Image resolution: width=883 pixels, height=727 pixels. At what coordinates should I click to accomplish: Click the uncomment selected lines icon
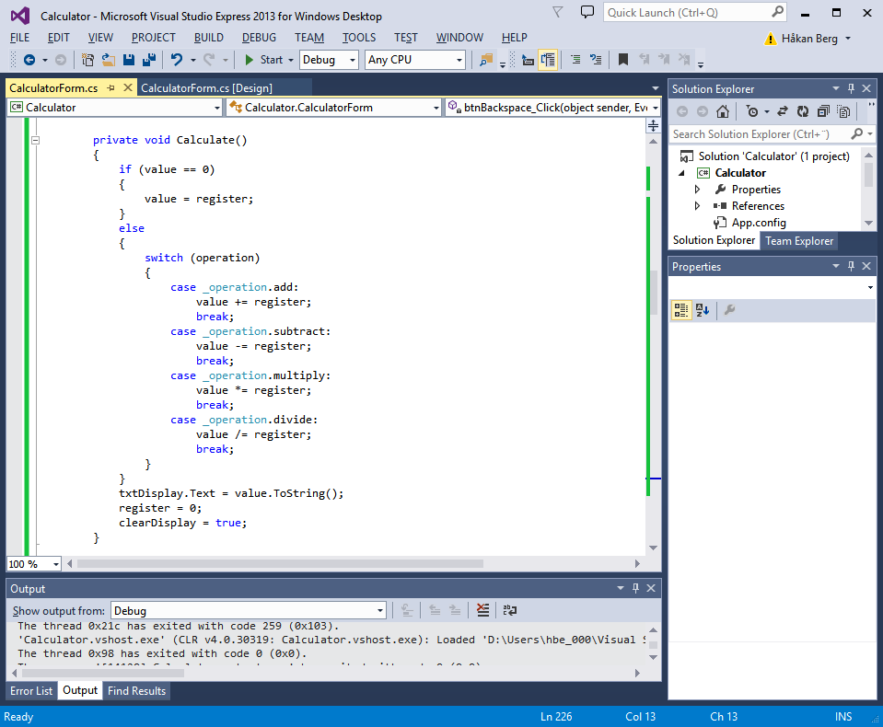pyautogui.click(x=596, y=60)
